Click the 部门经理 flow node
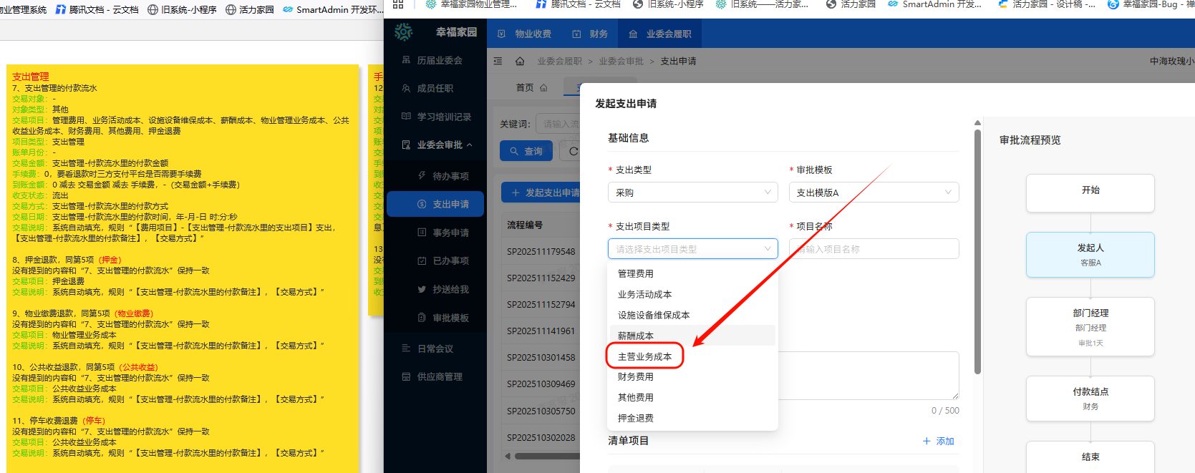1195x473 pixels. (1090, 327)
